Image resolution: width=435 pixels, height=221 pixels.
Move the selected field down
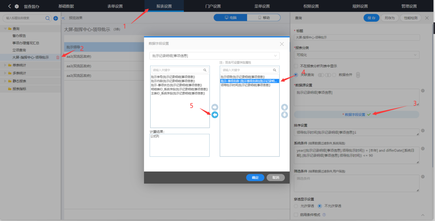pos(285,115)
